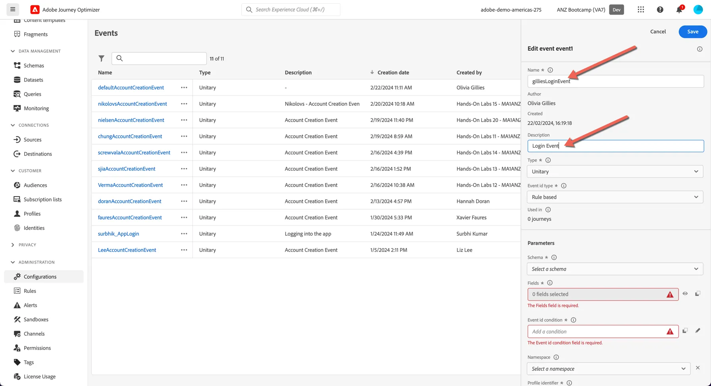
Task: Open the Select a schema dropdown
Action: coord(615,269)
